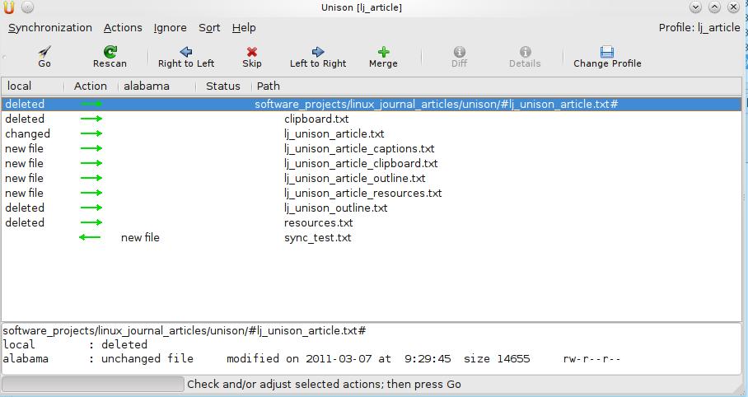Click the round button next to the Unison logo
The image size is (748, 397).
click(28, 7)
